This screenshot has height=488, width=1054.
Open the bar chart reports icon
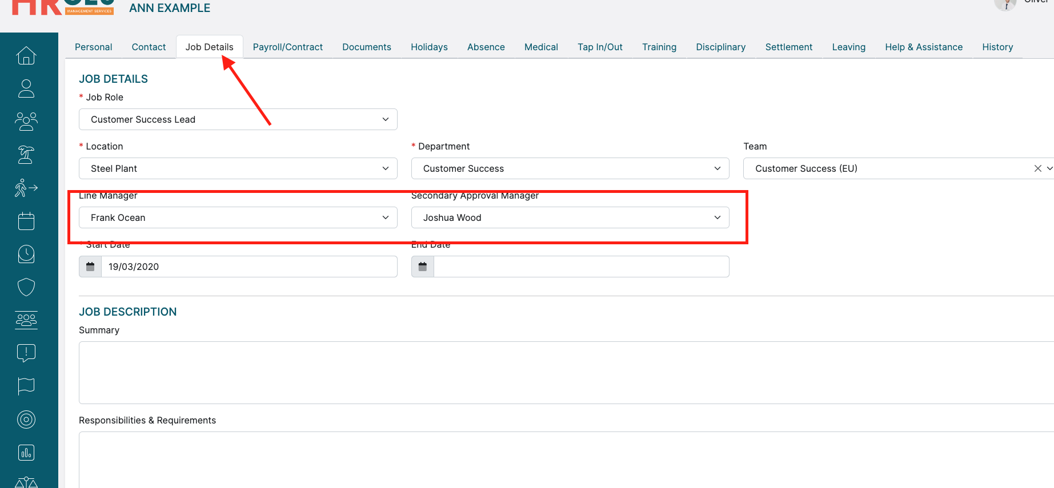click(26, 453)
